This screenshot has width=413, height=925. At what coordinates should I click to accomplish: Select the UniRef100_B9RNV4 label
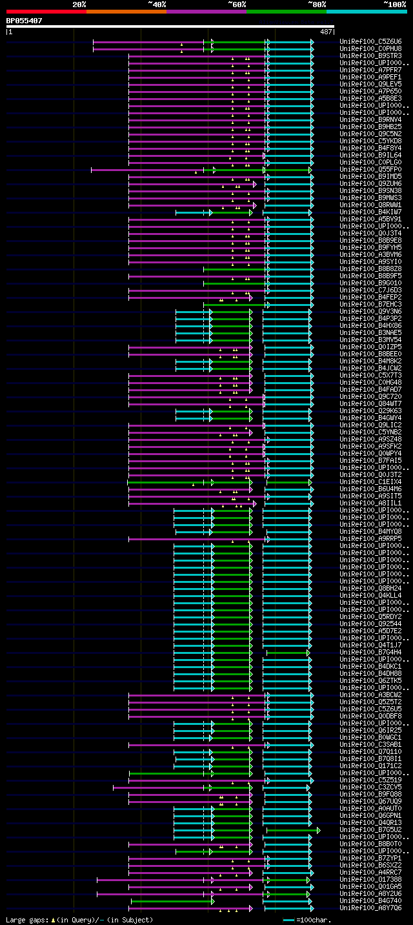pos(370,120)
